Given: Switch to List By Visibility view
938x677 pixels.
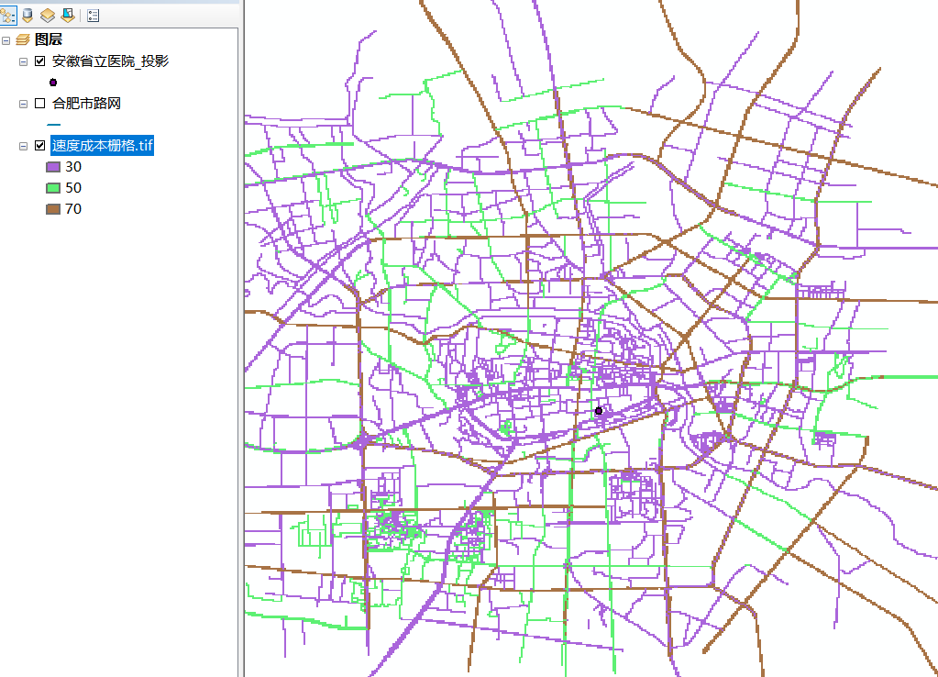Looking at the screenshot, I should [x=48, y=16].
